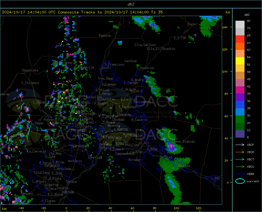Click the dBZ title at top

pos(131,4)
